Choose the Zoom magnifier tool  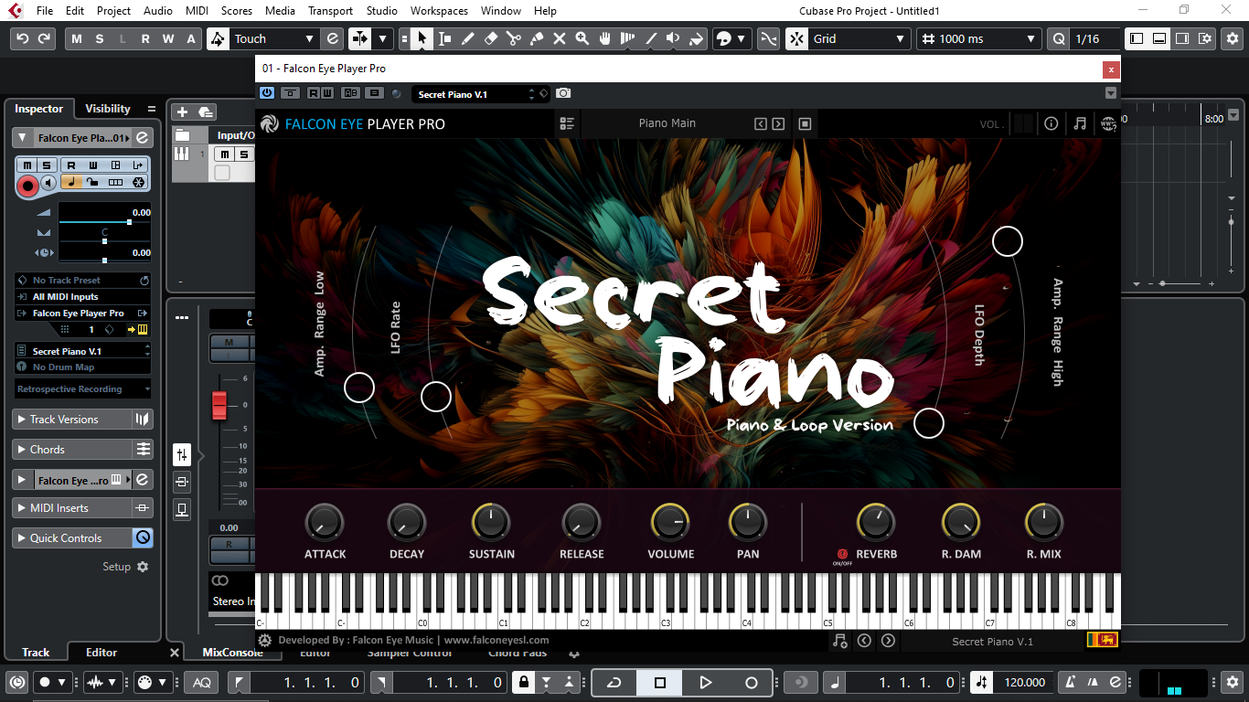tap(582, 39)
